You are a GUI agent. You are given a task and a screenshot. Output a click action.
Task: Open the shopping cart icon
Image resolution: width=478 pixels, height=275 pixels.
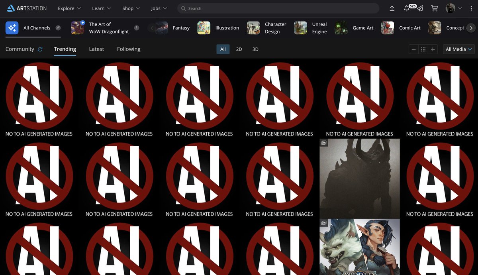(435, 8)
